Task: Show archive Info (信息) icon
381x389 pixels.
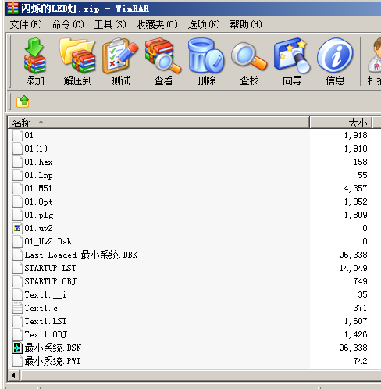Action: [335, 62]
